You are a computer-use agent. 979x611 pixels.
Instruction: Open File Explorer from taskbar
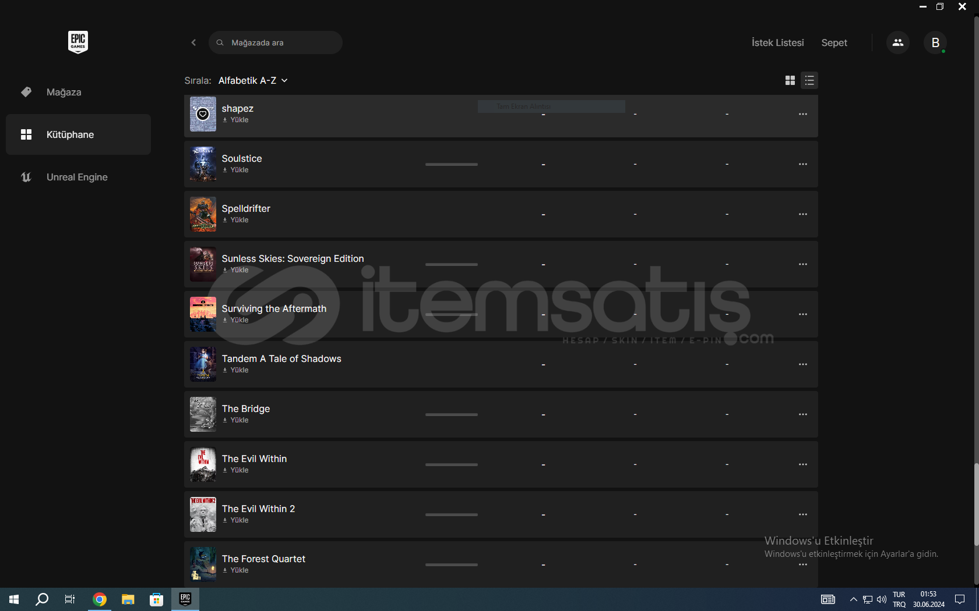click(x=128, y=599)
